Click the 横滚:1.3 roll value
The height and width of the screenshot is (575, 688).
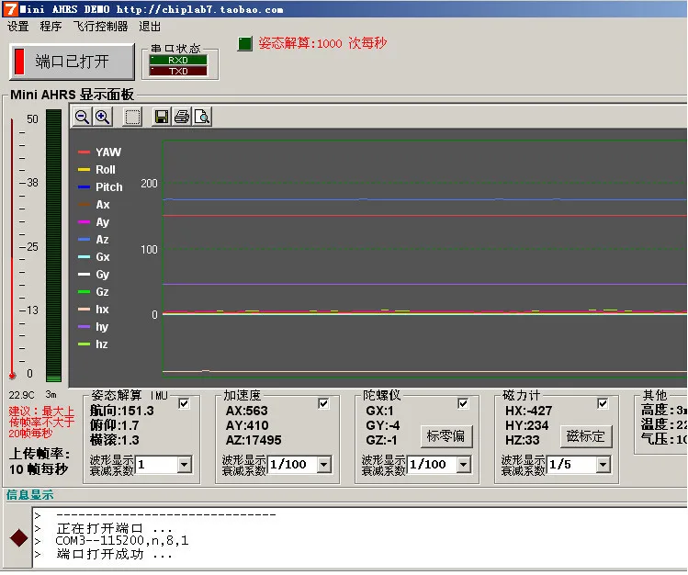tap(115, 440)
